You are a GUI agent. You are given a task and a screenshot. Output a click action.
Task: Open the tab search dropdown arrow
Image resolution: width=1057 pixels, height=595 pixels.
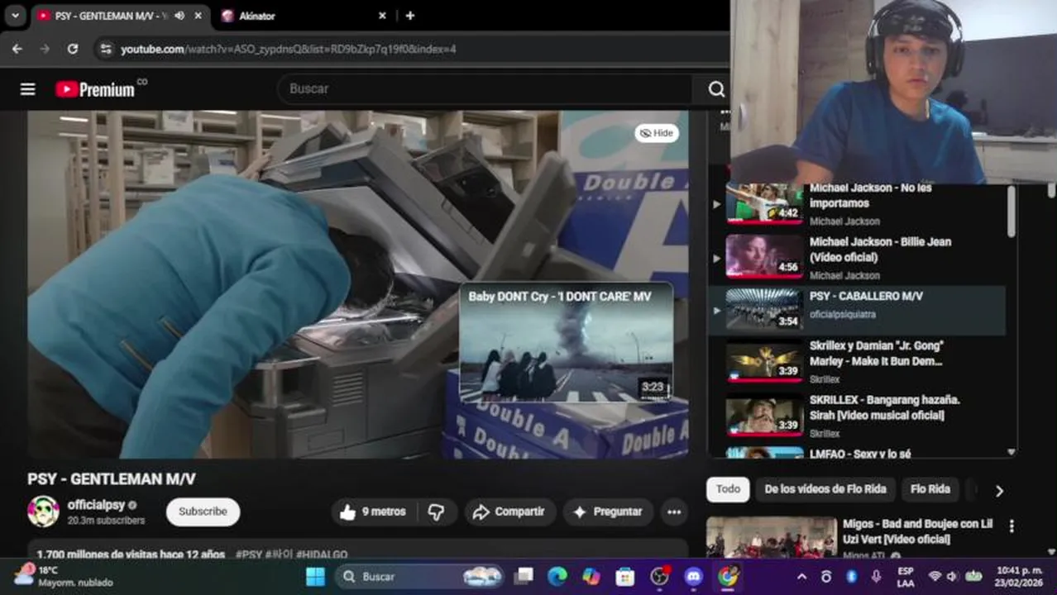click(15, 16)
